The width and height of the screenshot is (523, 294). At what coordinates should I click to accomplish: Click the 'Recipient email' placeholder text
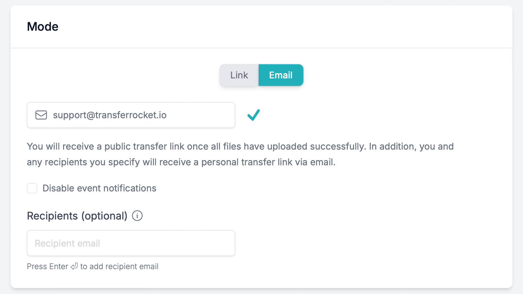pos(67,243)
